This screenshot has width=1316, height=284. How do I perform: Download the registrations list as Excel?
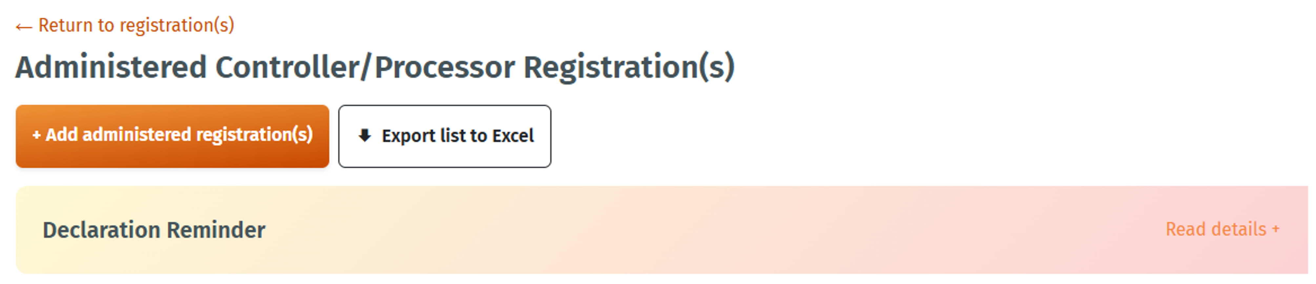click(x=444, y=136)
